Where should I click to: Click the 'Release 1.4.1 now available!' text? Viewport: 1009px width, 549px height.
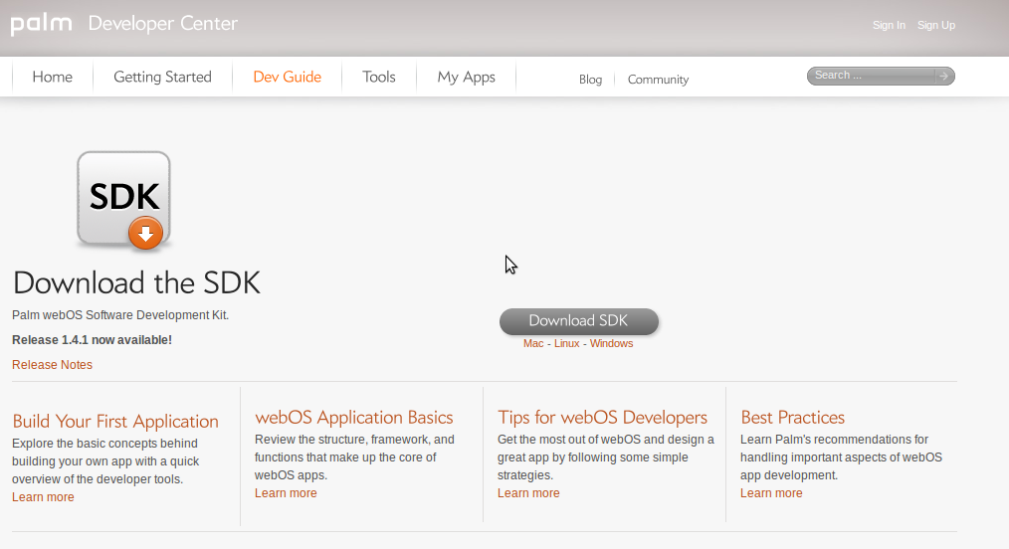coord(92,339)
